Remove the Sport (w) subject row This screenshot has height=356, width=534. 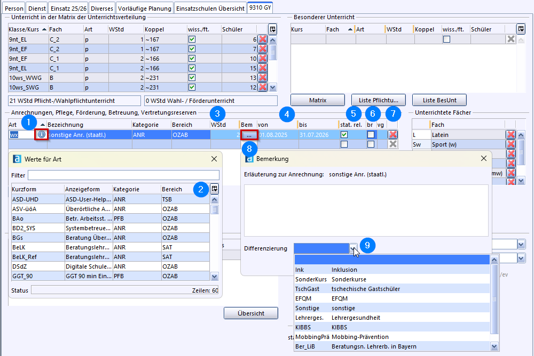pyautogui.click(x=511, y=144)
